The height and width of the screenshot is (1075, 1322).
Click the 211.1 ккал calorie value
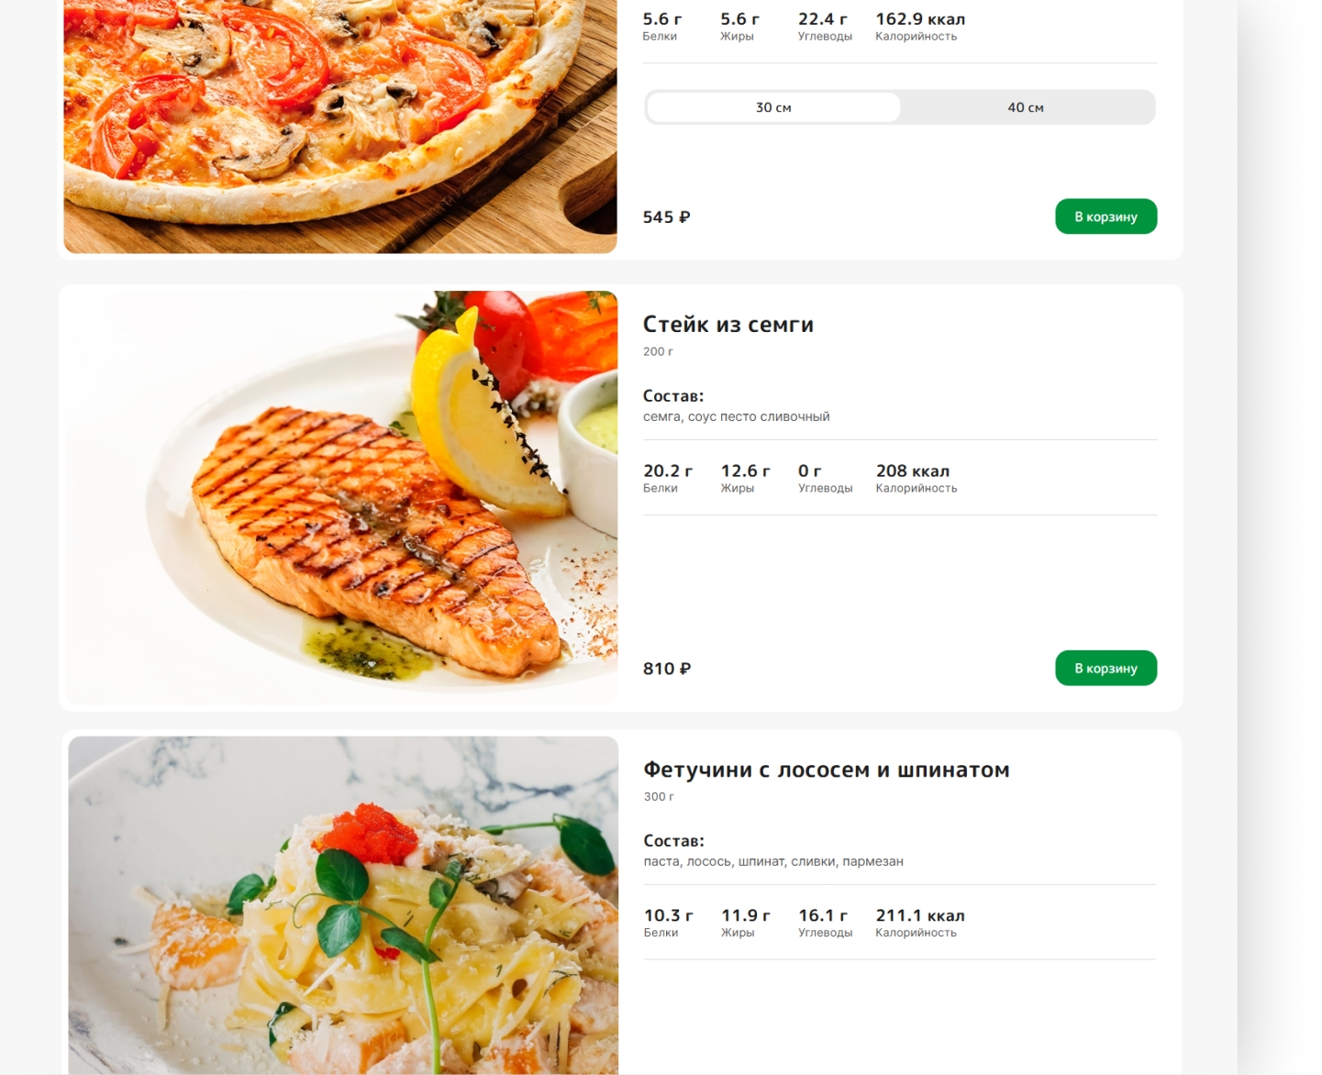tap(920, 915)
